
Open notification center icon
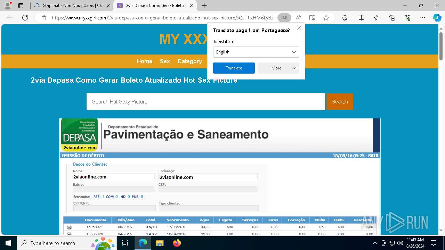[434, 243]
